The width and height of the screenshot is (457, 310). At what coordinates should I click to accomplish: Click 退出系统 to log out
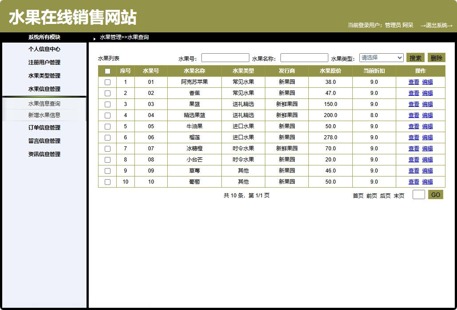(x=437, y=25)
